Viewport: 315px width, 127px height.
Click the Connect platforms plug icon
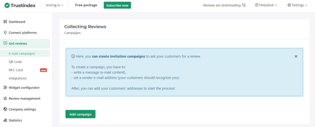click(x=5, y=32)
